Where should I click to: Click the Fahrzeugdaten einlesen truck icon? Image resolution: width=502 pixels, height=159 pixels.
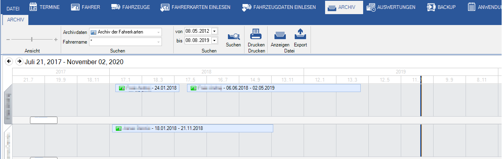pyautogui.click(x=247, y=8)
